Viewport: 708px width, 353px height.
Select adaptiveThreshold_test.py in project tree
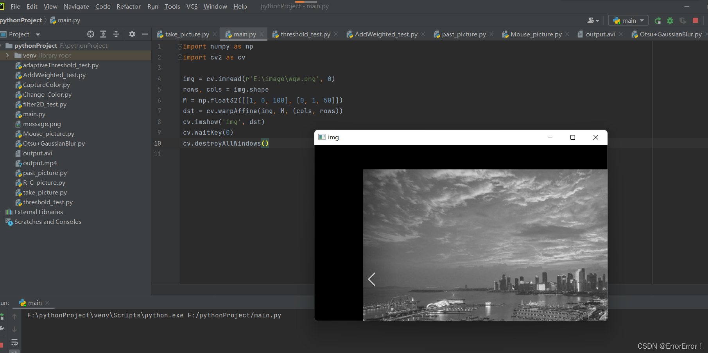coord(61,65)
